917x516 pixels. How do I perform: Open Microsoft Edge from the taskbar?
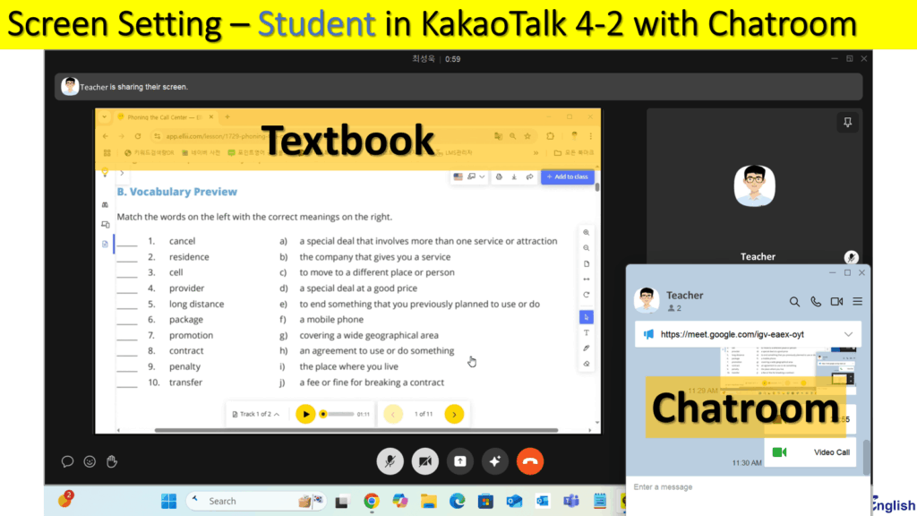[458, 502]
